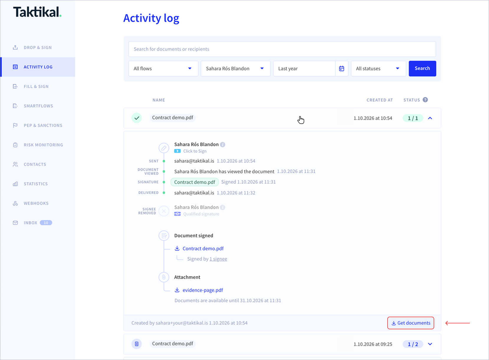Go to Drop & Sign section
The image size is (489, 360).
38,48
